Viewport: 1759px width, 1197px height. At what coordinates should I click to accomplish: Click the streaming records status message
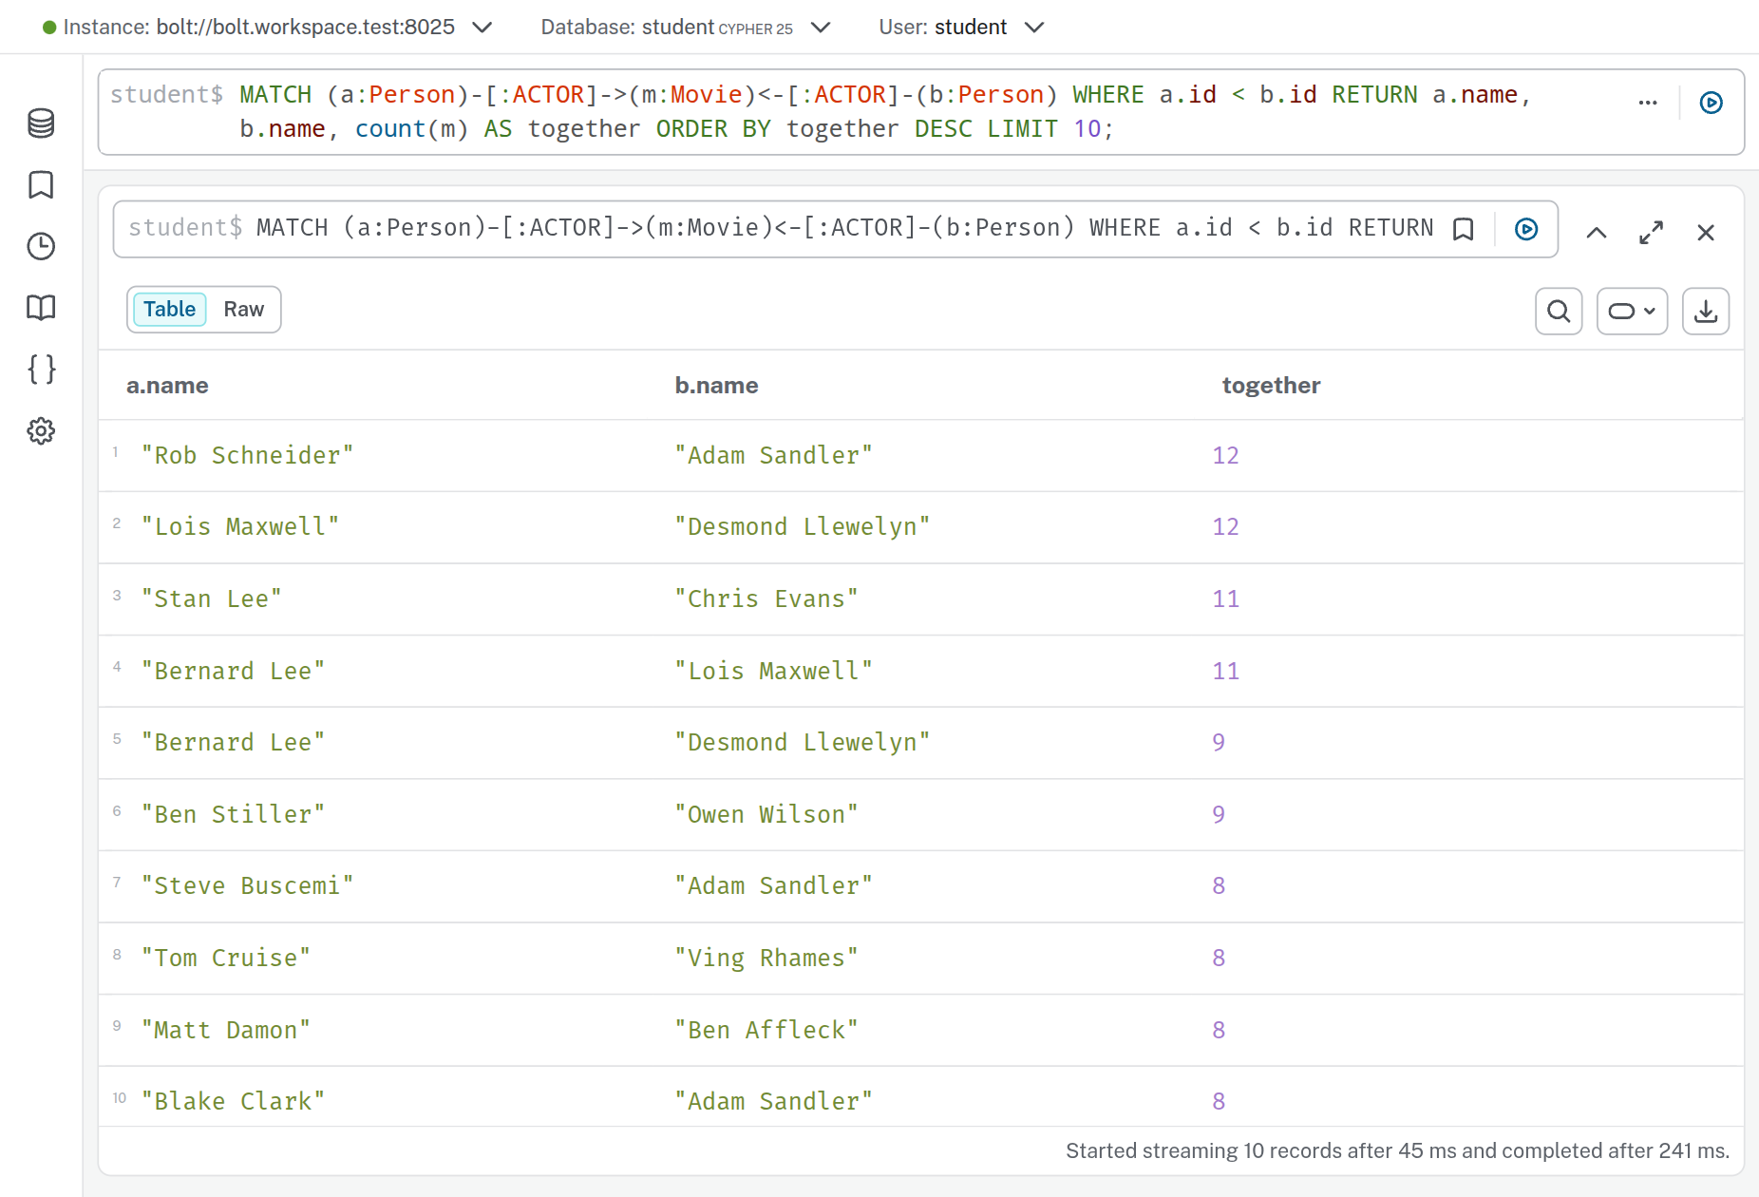1397,1151
